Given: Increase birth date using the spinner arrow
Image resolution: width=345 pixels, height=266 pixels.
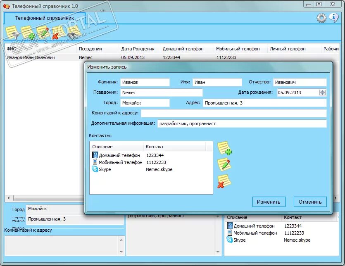Looking at the screenshot, I should [x=322, y=91].
